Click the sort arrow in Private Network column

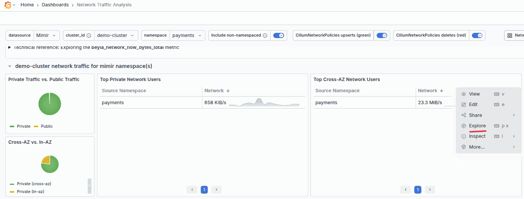click(228, 91)
